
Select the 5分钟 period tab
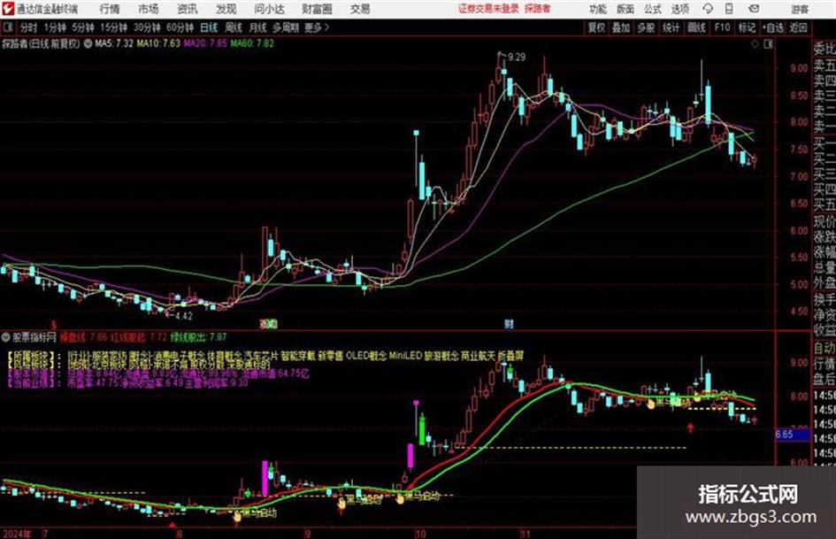coord(82,27)
